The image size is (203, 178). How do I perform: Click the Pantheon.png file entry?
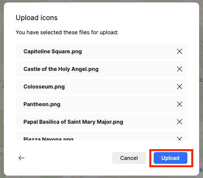click(101, 104)
